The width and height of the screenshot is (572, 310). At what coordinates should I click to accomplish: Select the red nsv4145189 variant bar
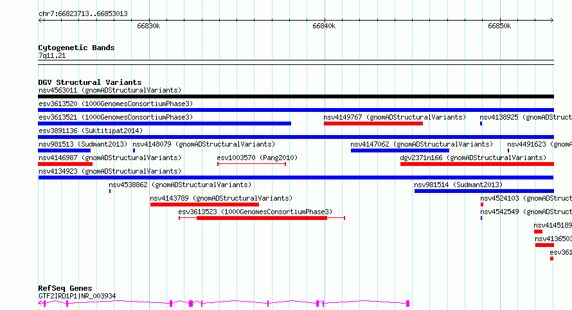tap(538, 232)
